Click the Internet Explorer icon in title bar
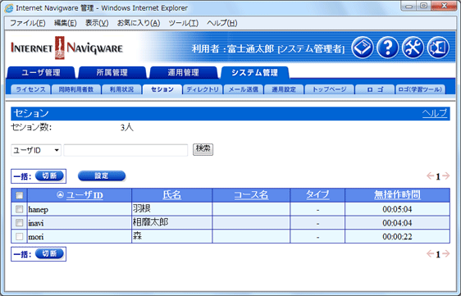Image resolution: width=461 pixels, height=296 pixels. (9, 8)
